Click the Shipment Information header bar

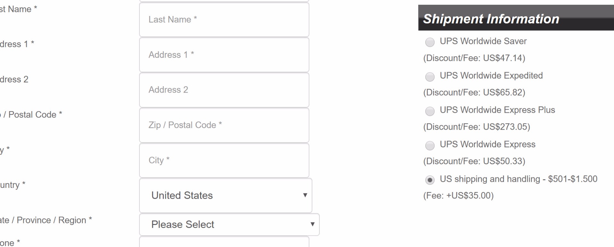516,19
